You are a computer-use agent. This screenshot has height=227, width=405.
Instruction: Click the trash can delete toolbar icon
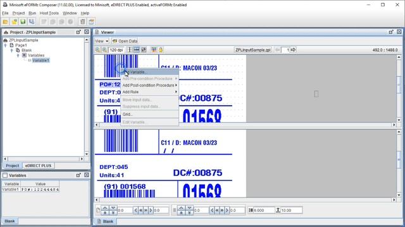(x=83, y=22)
